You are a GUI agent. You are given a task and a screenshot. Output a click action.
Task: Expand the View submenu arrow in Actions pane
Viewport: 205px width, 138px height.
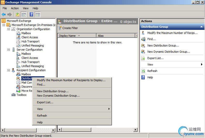click(x=202, y=65)
